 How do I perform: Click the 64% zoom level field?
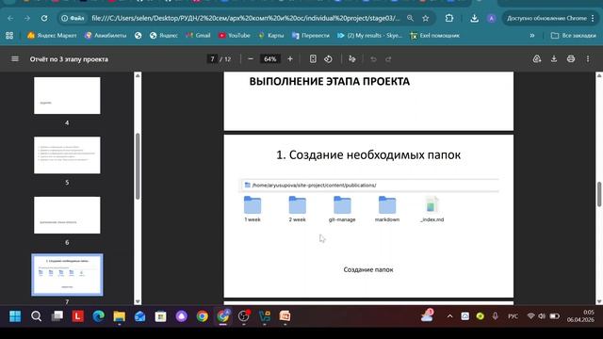coord(270,58)
